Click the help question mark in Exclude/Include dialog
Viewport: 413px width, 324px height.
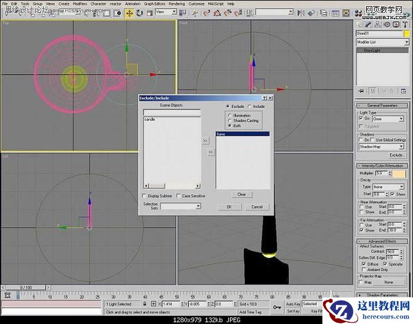[264, 98]
